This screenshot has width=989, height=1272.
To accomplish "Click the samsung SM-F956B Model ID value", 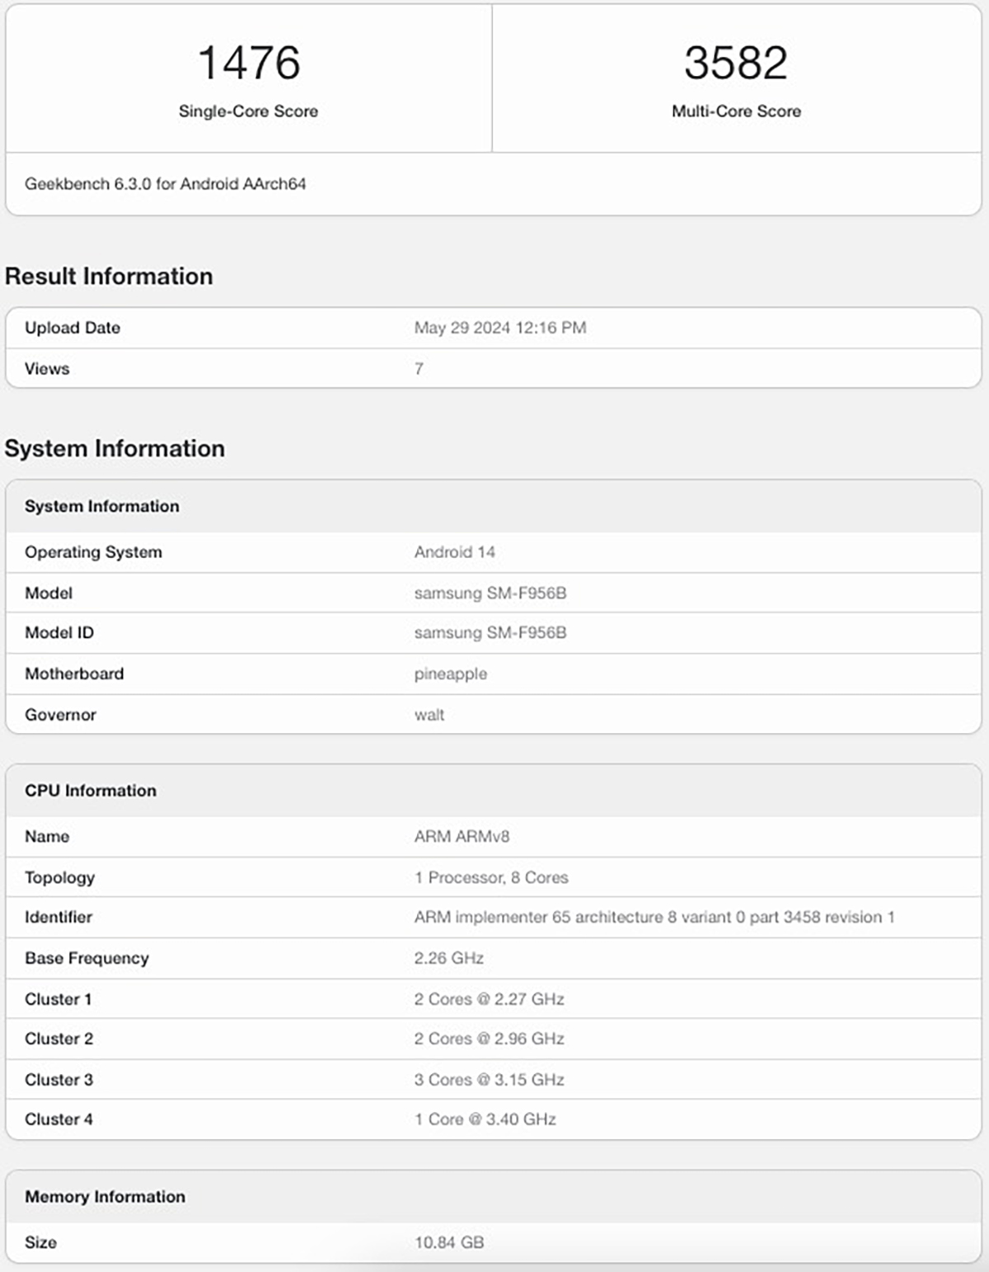I will tap(490, 633).
